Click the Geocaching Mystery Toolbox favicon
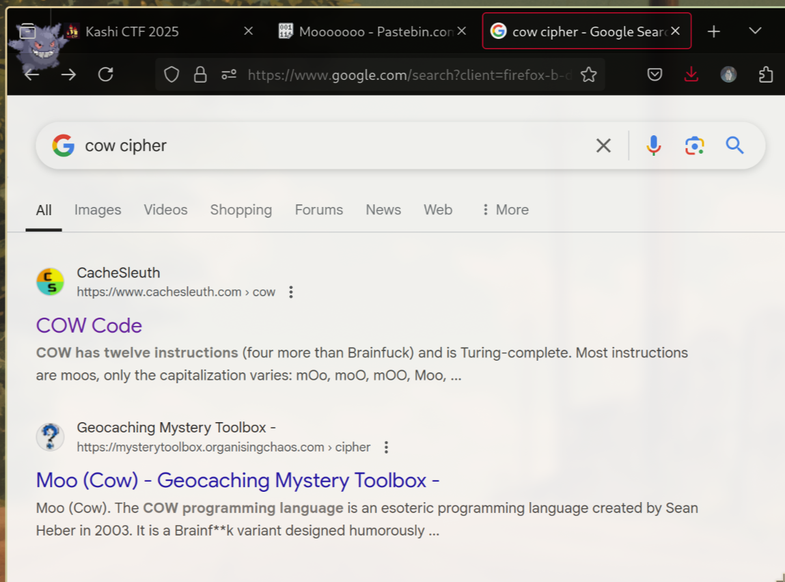This screenshot has width=785, height=582. click(50, 437)
